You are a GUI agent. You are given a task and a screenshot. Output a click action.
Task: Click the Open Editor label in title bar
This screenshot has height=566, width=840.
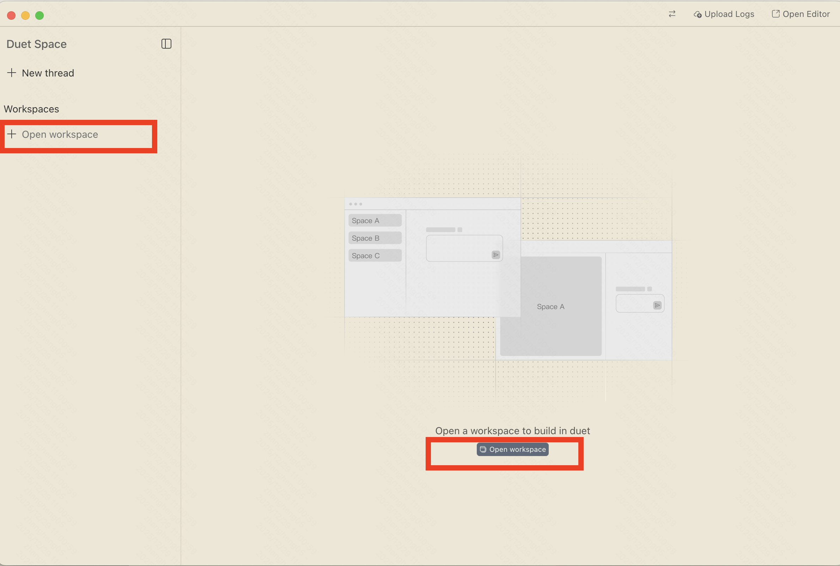tap(806, 14)
